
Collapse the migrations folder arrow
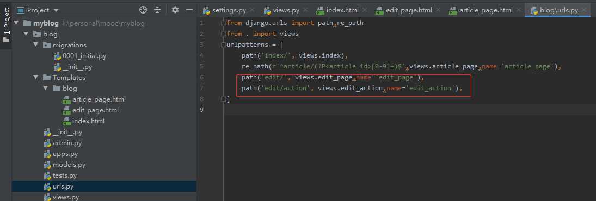[36, 45]
